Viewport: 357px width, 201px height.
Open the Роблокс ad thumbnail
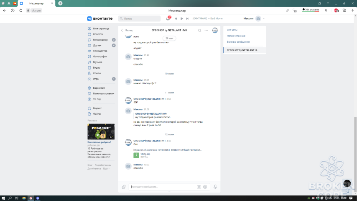click(101, 131)
